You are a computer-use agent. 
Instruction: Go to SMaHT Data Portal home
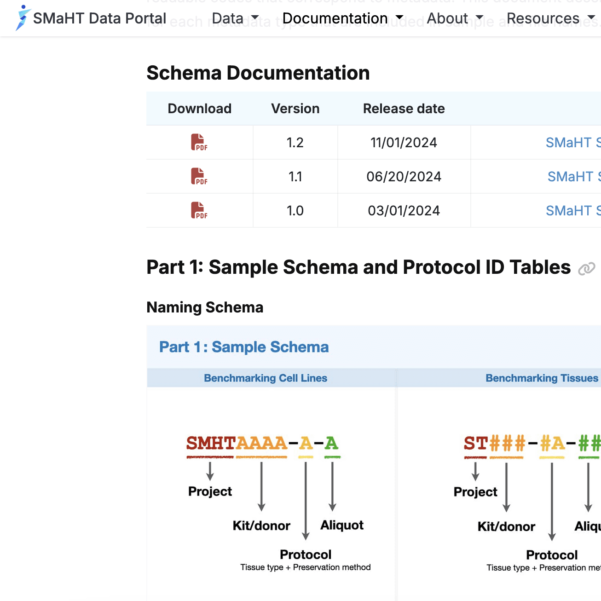pos(99,18)
